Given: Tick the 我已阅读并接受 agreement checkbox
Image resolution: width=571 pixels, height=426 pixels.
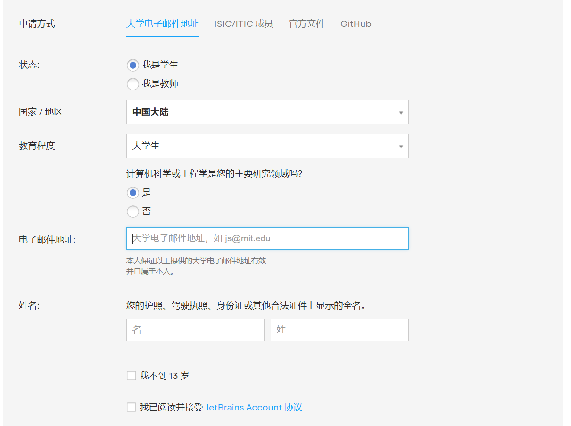Looking at the screenshot, I should tap(132, 407).
